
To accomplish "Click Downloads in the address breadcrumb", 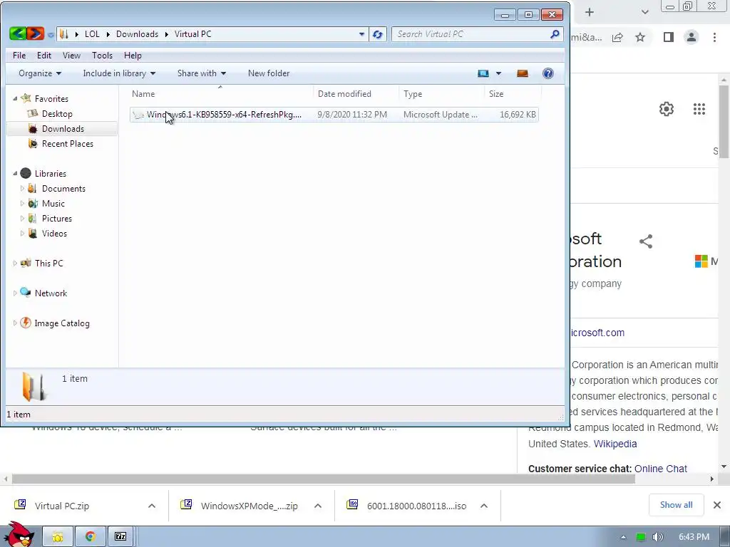I will [137, 34].
